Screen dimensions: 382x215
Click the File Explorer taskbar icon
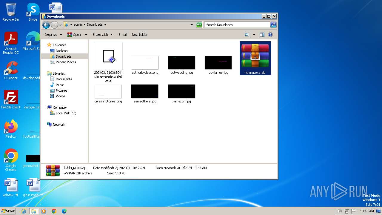click(x=33, y=211)
